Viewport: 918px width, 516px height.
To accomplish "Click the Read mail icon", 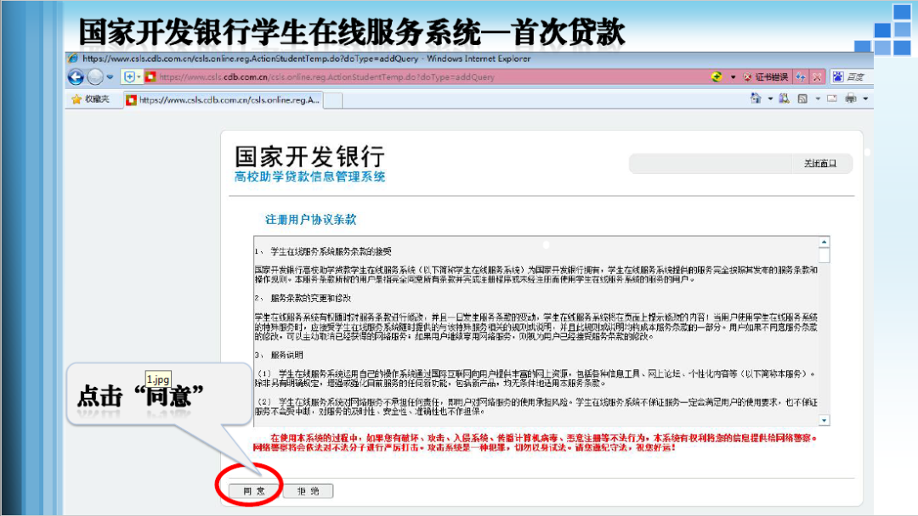I will [832, 98].
